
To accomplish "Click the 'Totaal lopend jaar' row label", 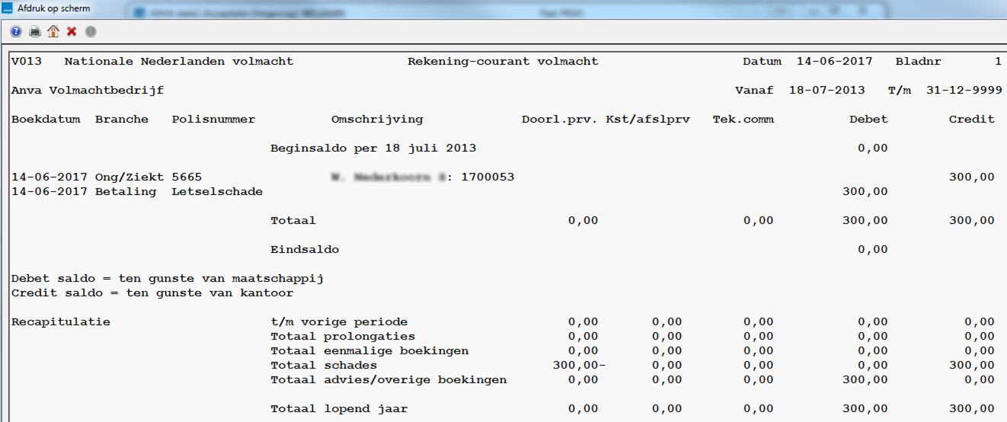I will point(339,408).
